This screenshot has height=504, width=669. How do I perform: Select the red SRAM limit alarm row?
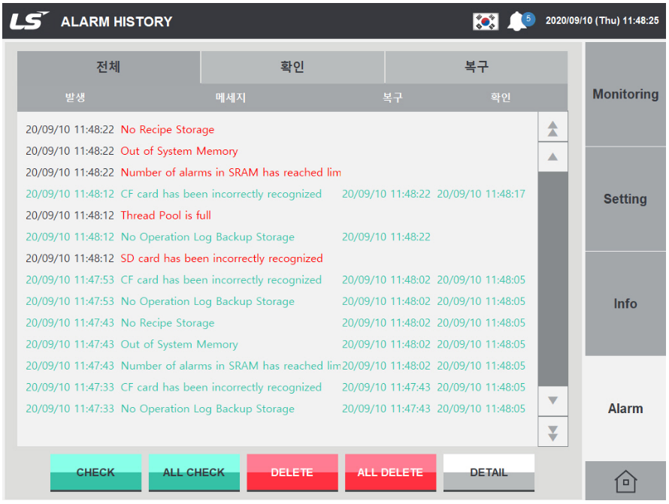(277, 172)
